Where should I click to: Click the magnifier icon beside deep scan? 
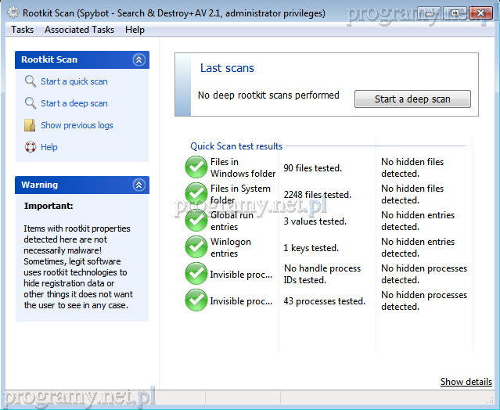click(30, 103)
